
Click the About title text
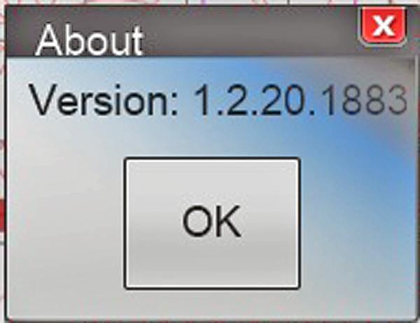[90, 41]
